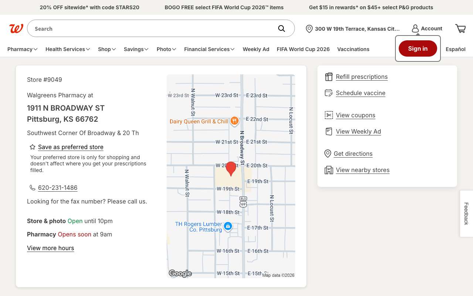Click the red store marker on the map
The width and height of the screenshot is (473, 296).
[x=231, y=169]
